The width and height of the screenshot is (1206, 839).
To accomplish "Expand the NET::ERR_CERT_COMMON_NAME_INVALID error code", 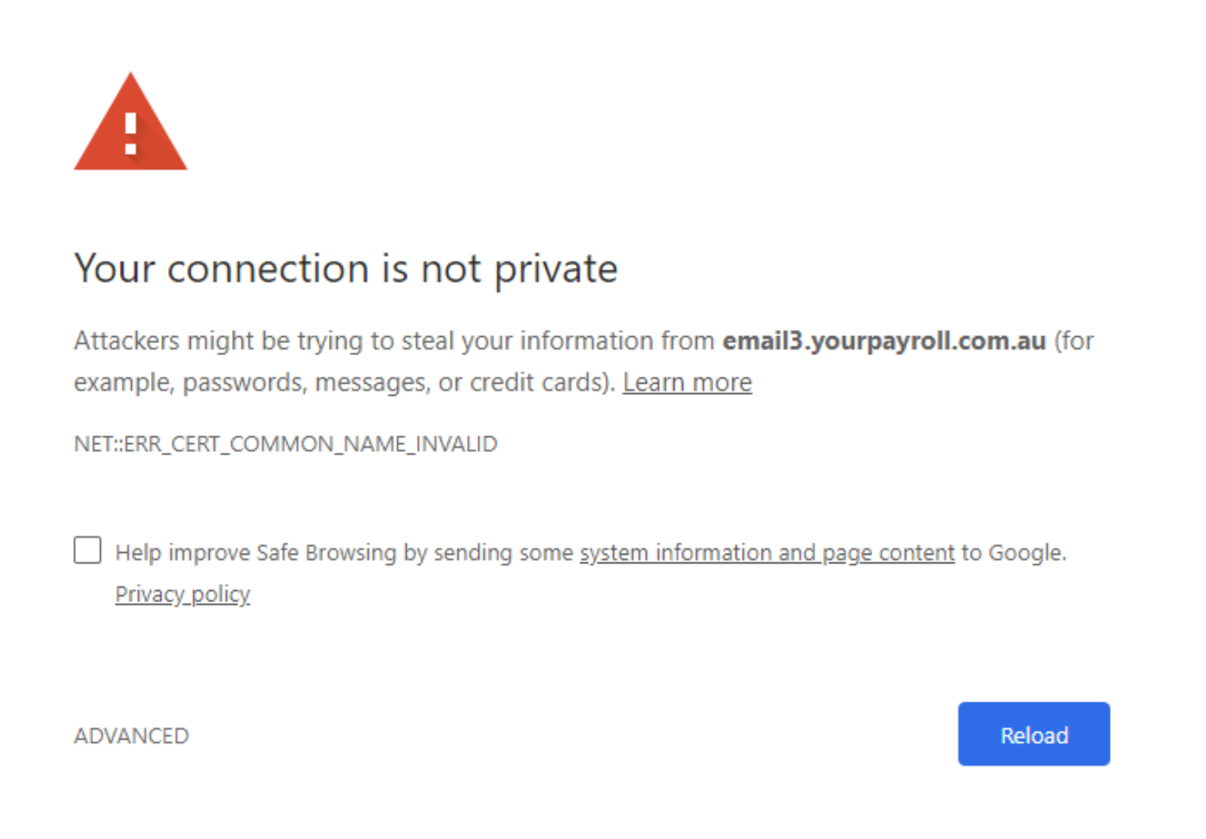I will point(285,443).
